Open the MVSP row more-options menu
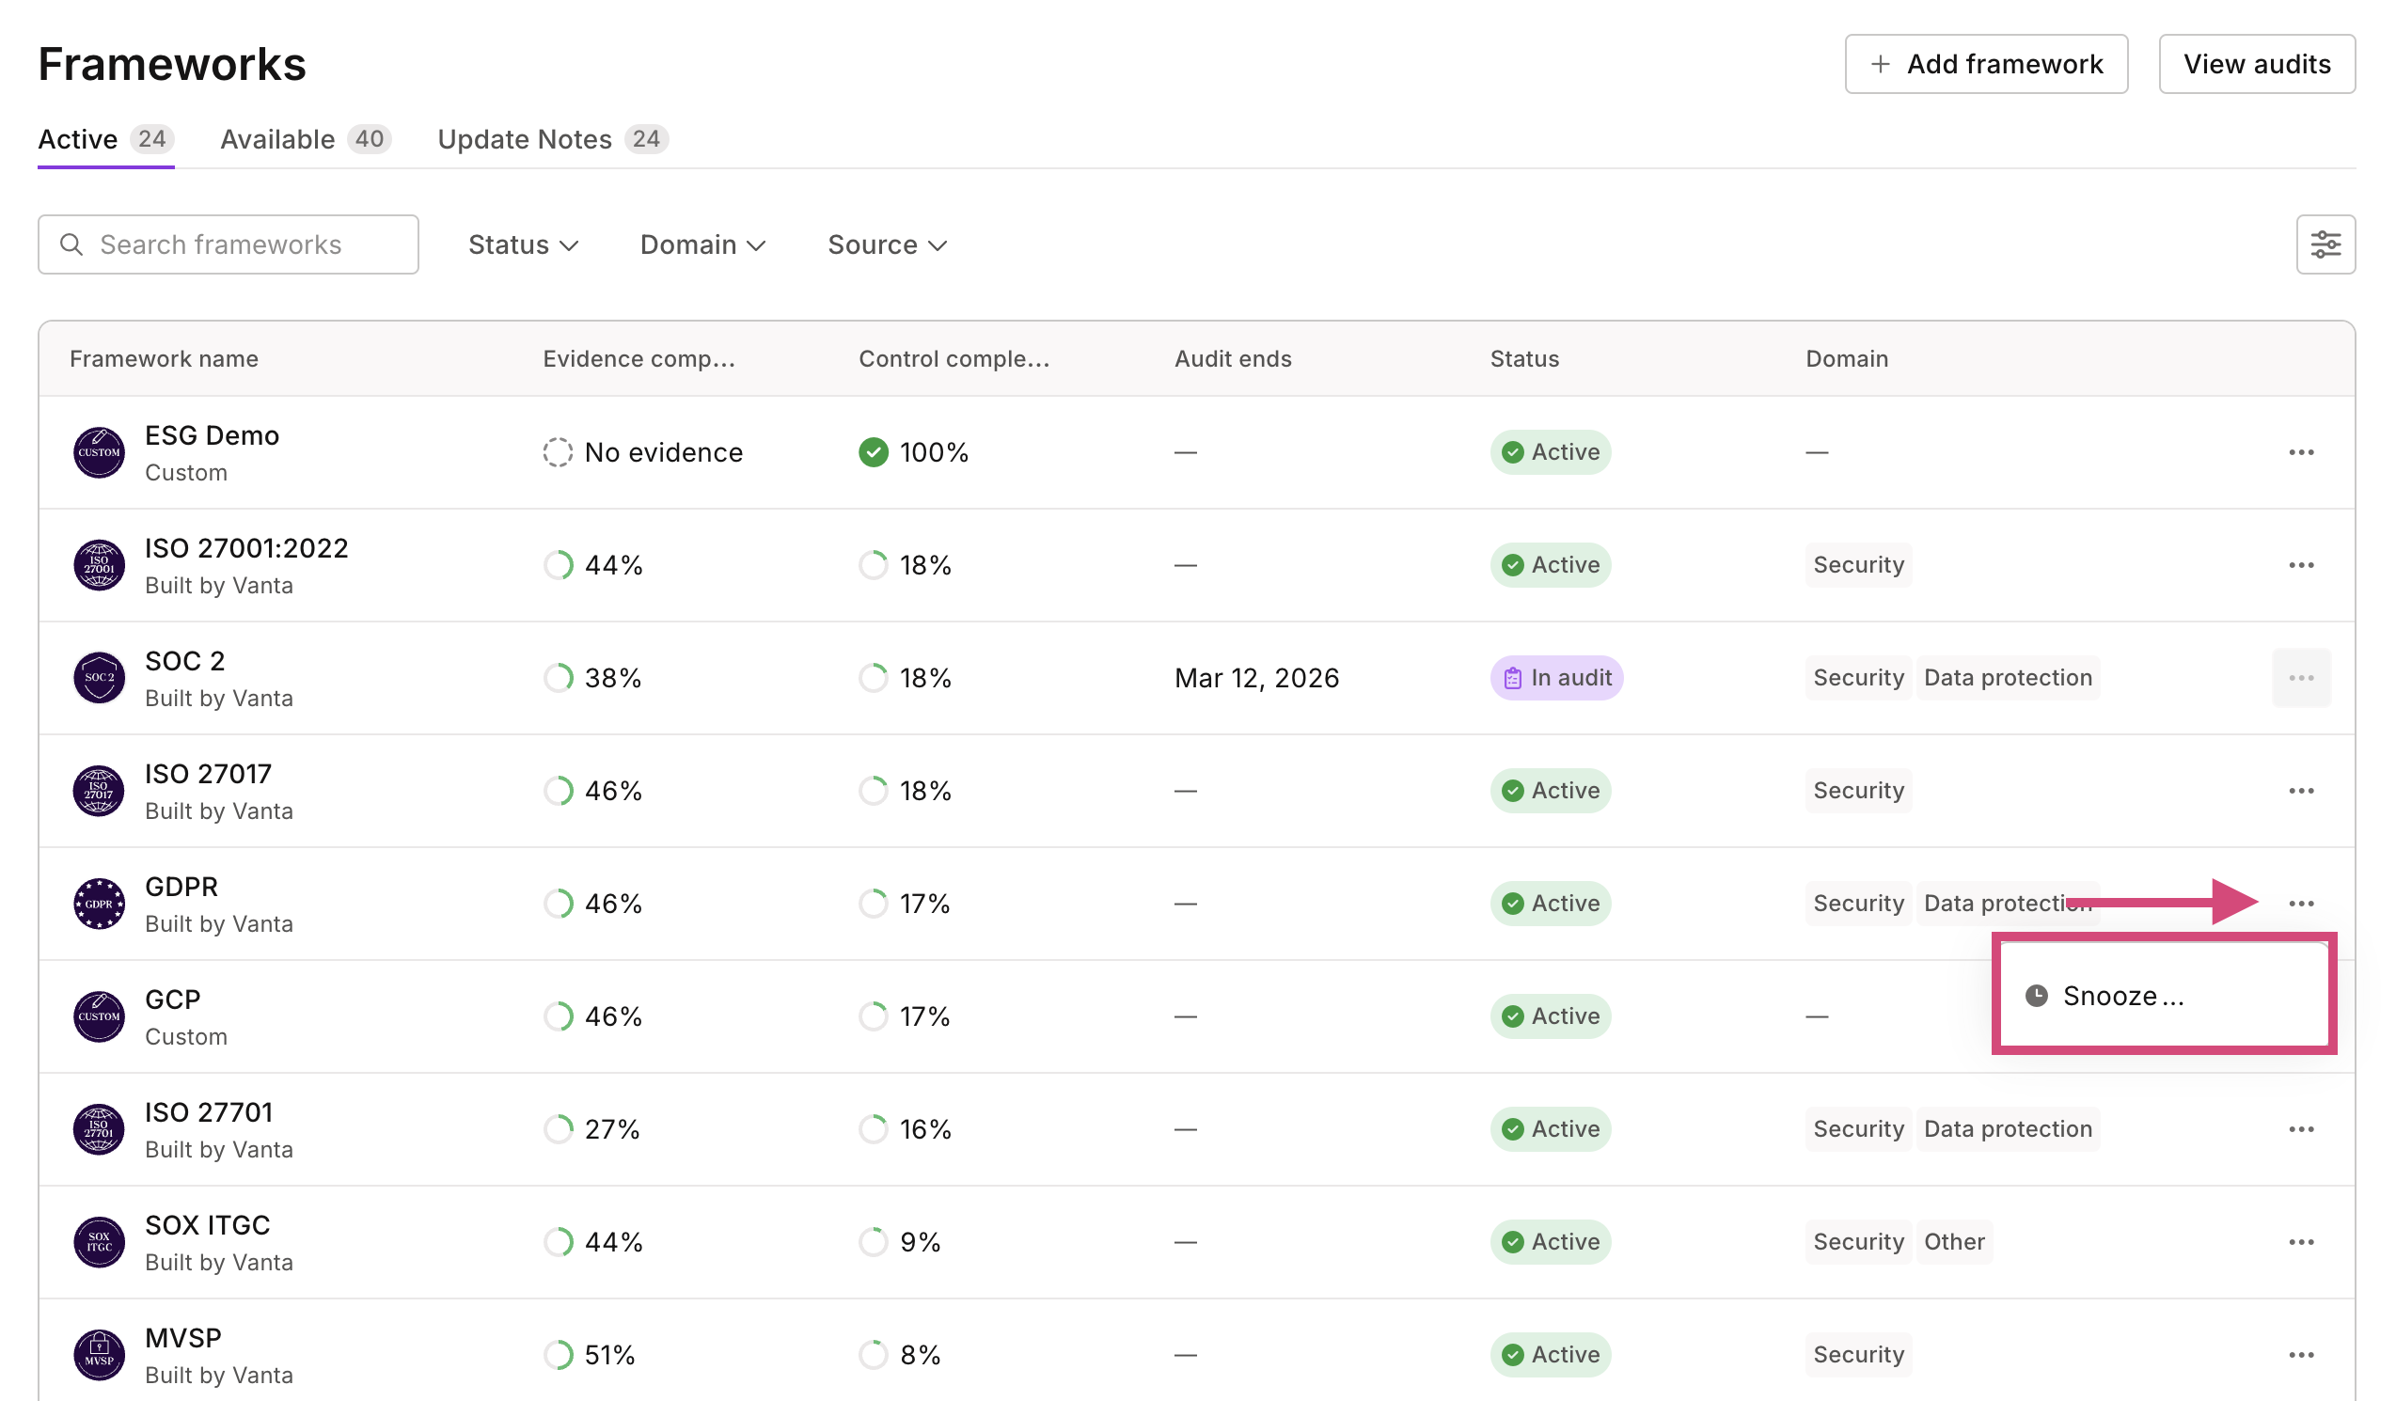2396x1401 pixels. click(x=2301, y=1355)
